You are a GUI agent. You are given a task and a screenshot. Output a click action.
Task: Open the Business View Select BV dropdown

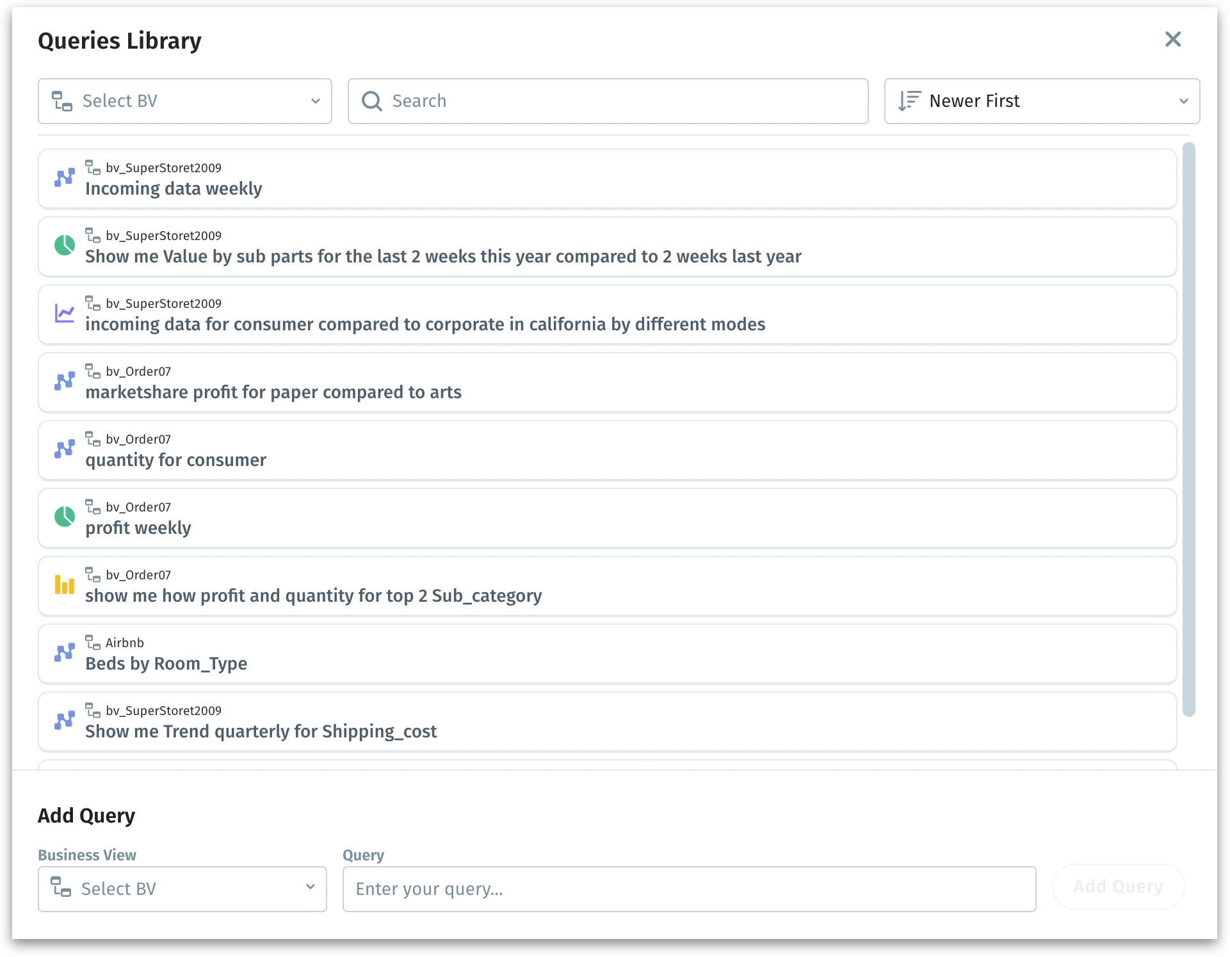point(182,889)
